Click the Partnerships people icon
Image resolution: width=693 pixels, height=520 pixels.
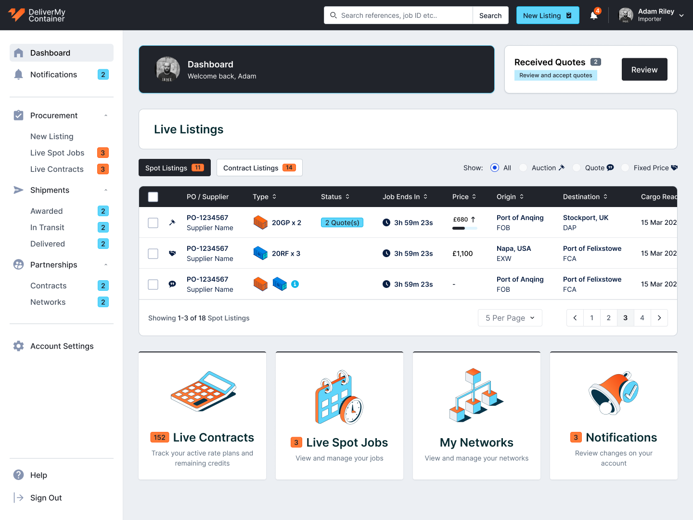[19, 264]
